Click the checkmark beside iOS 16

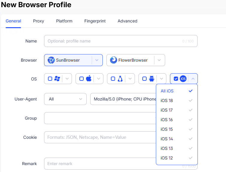click(x=191, y=120)
